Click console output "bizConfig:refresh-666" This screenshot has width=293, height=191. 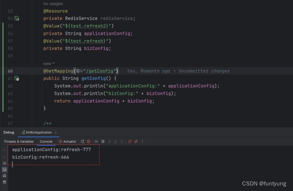41,157
